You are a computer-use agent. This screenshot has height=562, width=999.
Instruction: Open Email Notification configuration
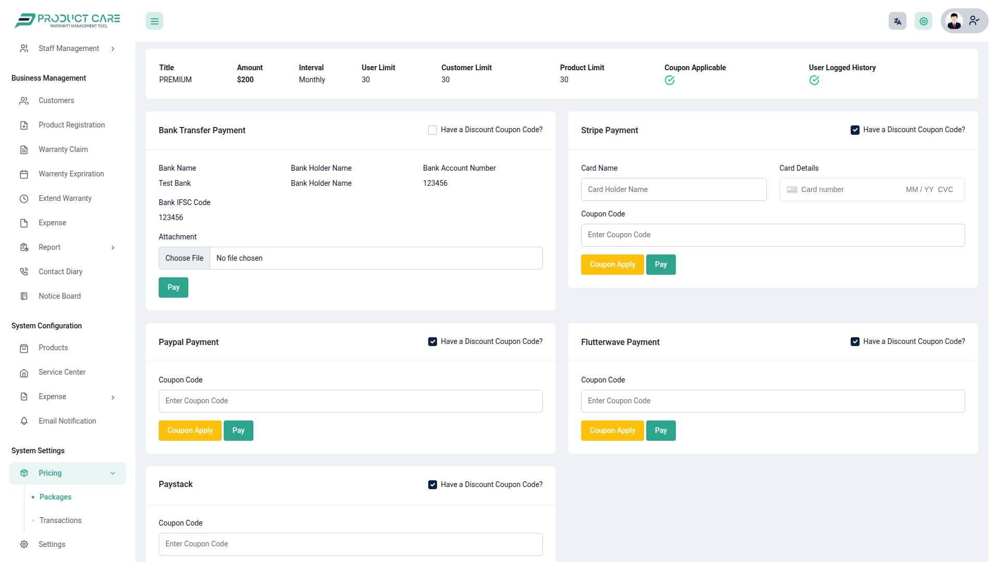pos(67,420)
